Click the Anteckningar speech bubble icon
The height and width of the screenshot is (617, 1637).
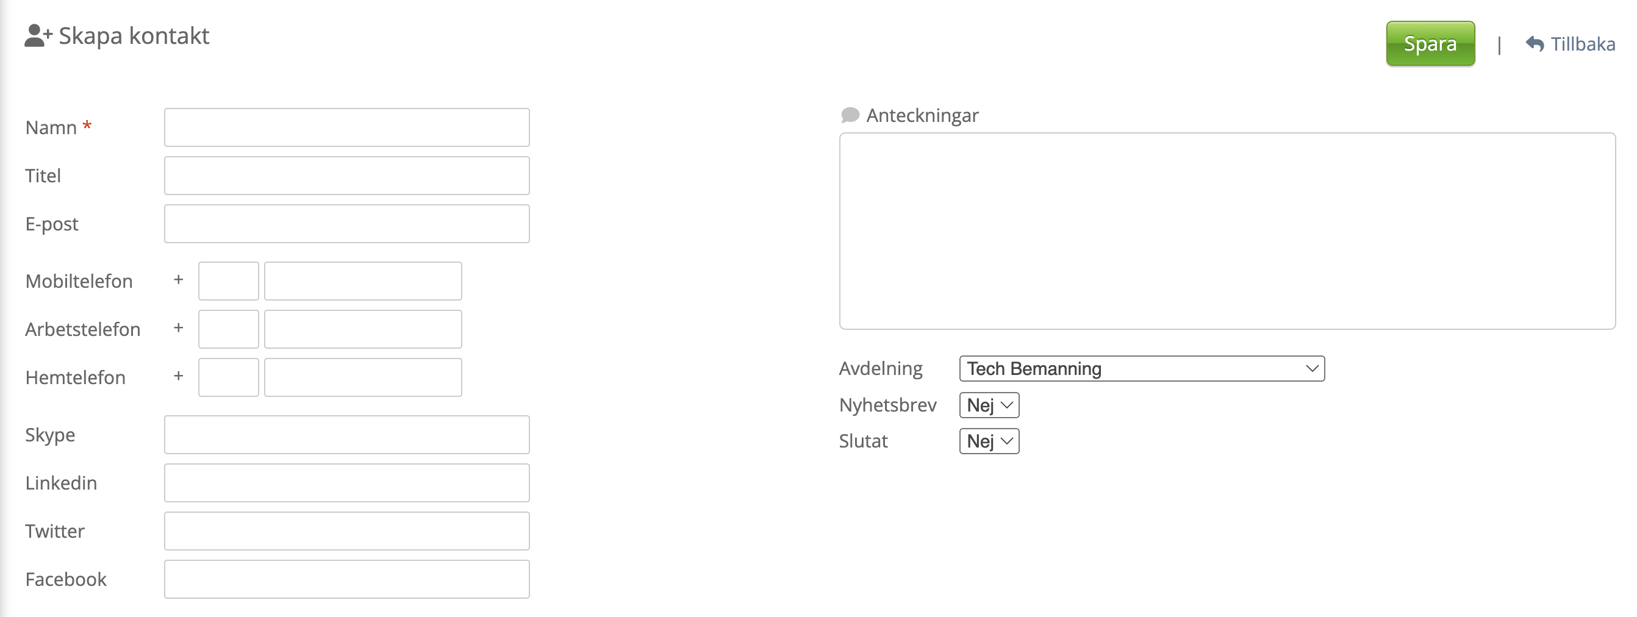point(850,115)
